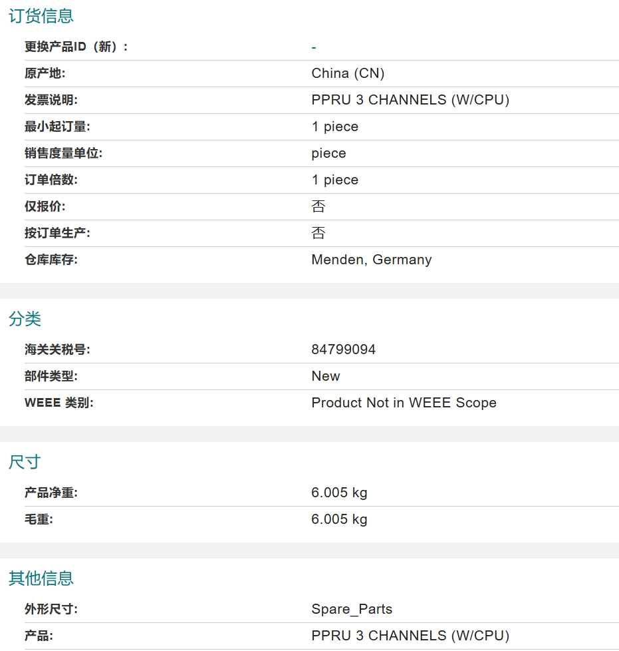
Task: Click the 按订单生产 否 value
Action: click(x=318, y=233)
